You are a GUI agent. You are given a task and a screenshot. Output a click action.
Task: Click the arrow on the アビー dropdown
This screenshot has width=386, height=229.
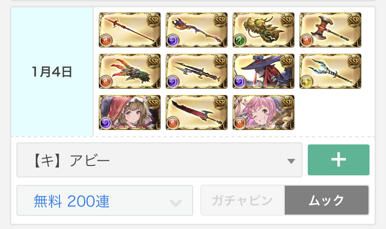click(x=291, y=161)
